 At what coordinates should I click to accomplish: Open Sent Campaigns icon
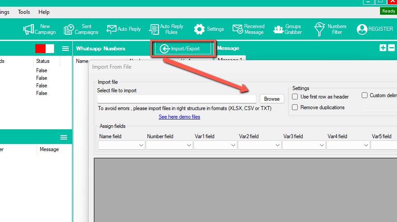tap(69, 29)
